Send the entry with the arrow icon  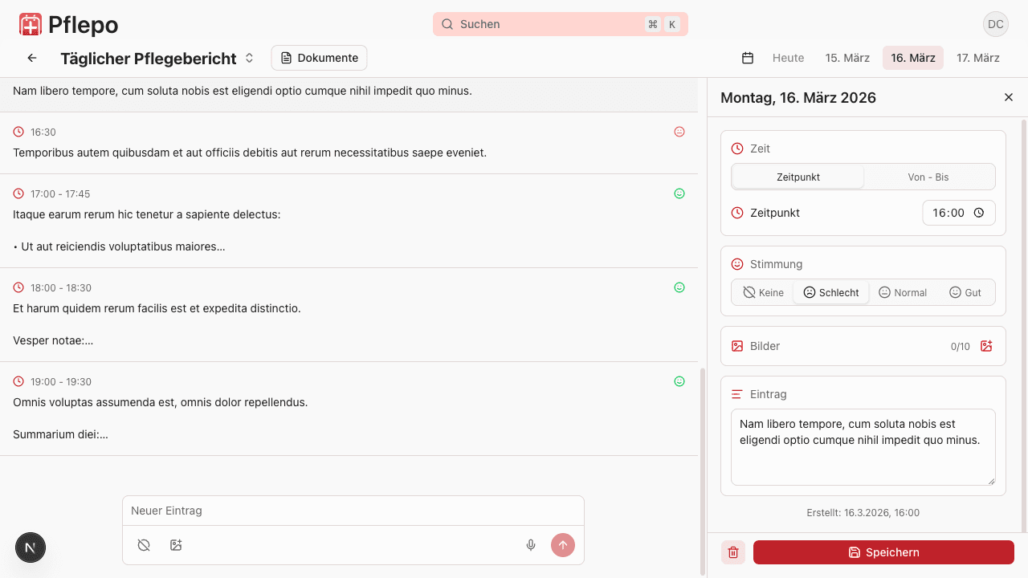pos(563,545)
